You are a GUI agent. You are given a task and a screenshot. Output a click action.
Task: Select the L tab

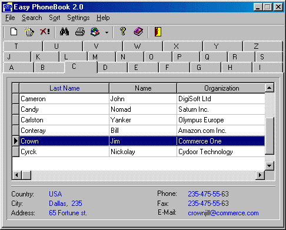click(74, 57)
